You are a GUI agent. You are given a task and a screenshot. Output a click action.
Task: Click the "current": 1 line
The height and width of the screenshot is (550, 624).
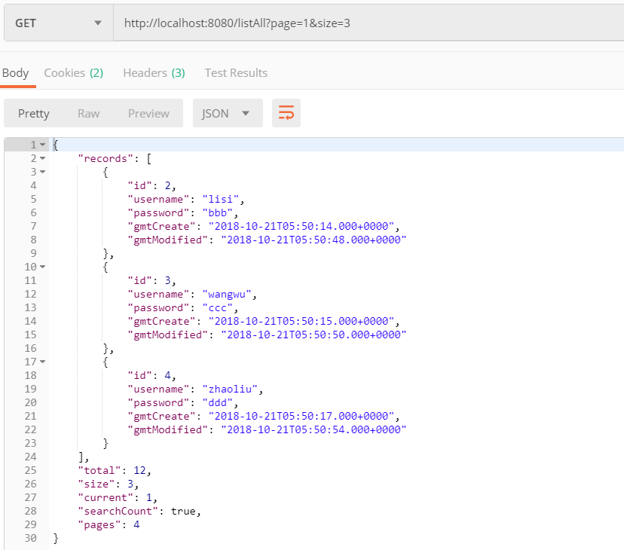click(118, 497)
